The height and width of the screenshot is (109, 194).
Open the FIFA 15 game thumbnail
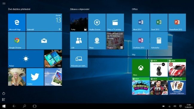click(159, 86)
